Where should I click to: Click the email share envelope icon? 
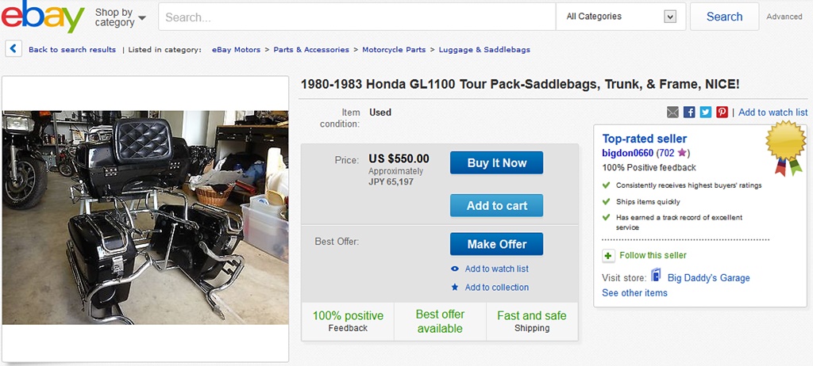[672, 112]
